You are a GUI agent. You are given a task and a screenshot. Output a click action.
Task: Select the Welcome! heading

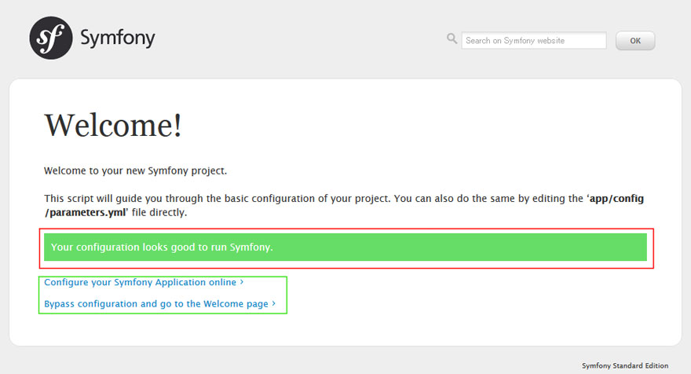click(113, 125)
